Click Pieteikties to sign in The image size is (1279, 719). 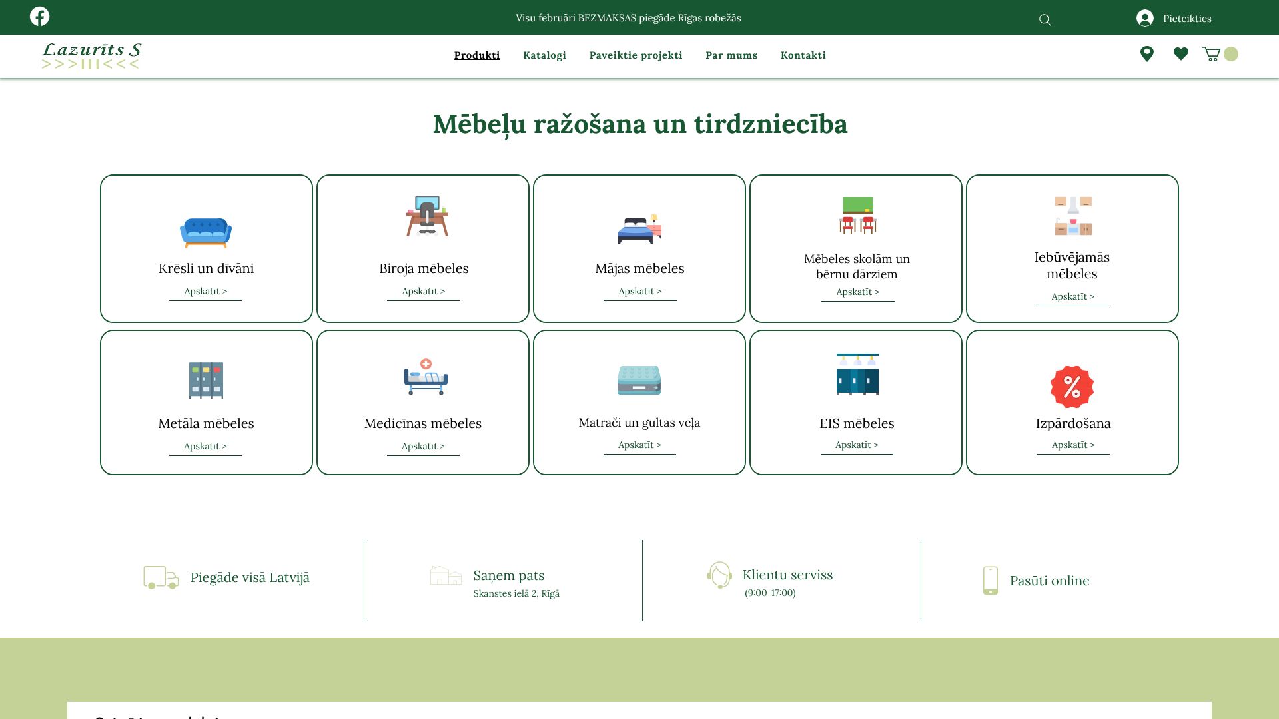point(1187,18)
